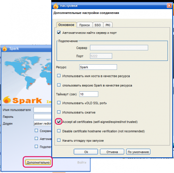Click the Spark flame icon in login window title
174x173 pixels.
pyautogui.click(x=5, y=49)
